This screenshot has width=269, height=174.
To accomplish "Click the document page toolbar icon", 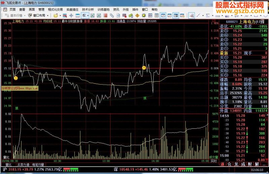I will pyautogui.click(x=118, y=15).
